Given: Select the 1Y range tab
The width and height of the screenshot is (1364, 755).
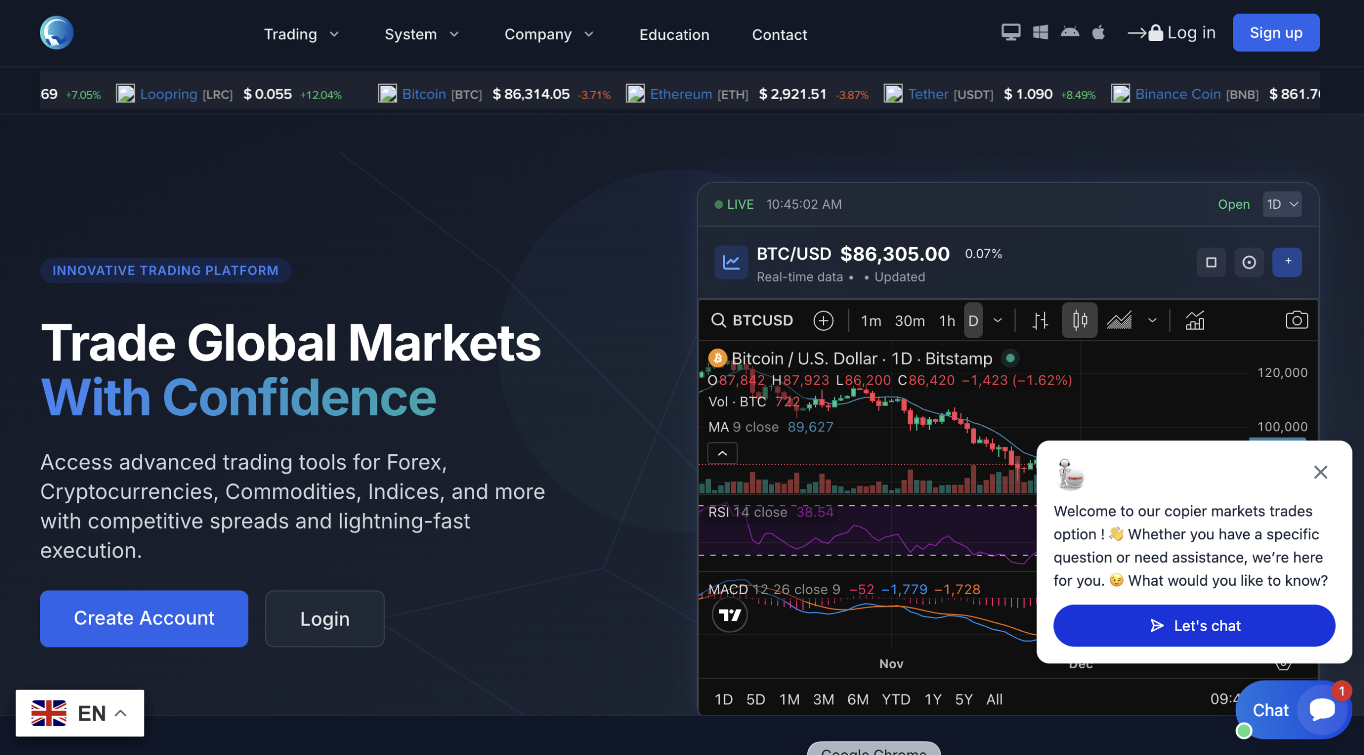Looking at the screenshot, I should tap(933, 699).
